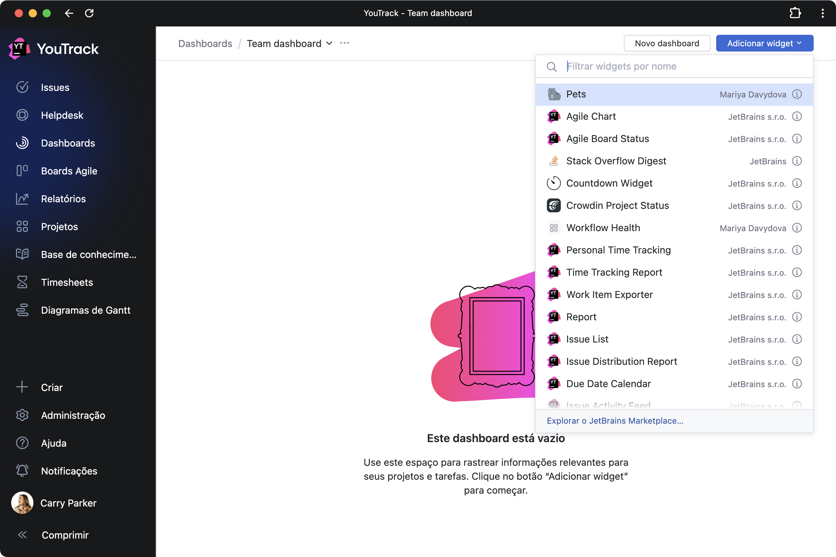The image size is (836, 557).
Task: Click the more options ellipsis menu
Action: coord(344,44)
